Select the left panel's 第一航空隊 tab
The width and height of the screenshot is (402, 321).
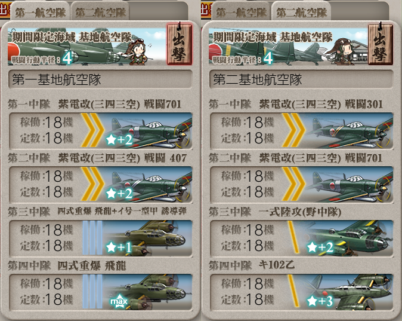point(40,12)
